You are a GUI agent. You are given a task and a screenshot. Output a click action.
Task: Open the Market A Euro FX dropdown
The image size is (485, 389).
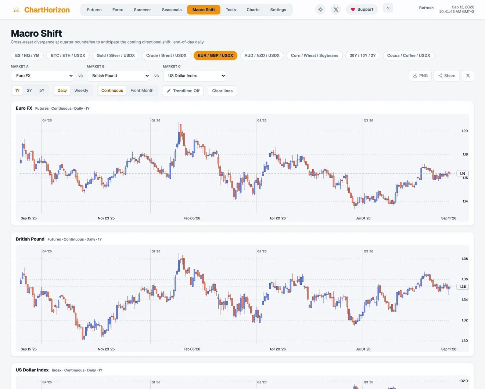(x=43, y=76)
